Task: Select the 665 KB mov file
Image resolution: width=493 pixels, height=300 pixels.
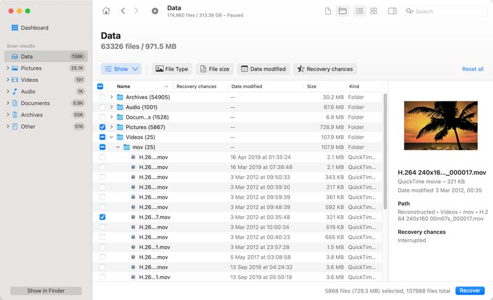Action: click(238, 237)
